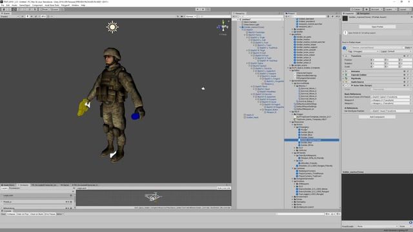Toggle Collapse in the Console
This screenshot has width=413, height=232.
click(11, 214)
